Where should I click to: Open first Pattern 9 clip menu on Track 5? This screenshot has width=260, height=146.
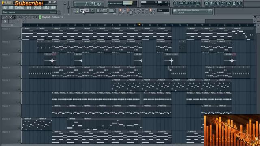point(113,80)
